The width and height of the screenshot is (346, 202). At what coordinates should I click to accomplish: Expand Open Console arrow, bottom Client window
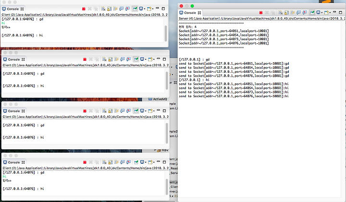point(154,162)
